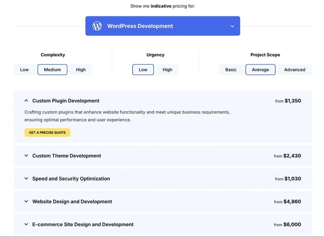The width and height of the screenshot is (324, 237).
Task: Collapse the Custom Plugin Development chevron
Action: (26, 101)
